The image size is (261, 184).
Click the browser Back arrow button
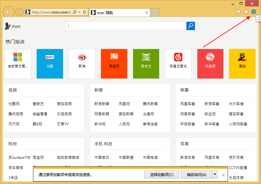point(8,12)
